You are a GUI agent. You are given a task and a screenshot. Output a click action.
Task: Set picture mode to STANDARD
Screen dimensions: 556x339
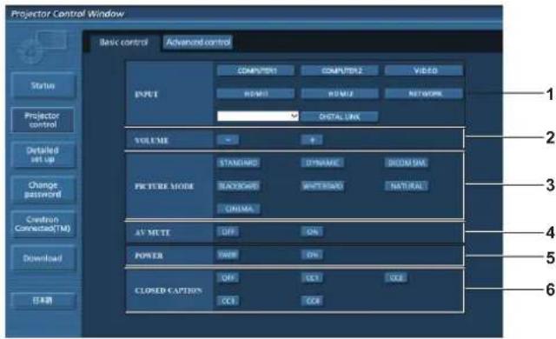[x=238, y=163]
